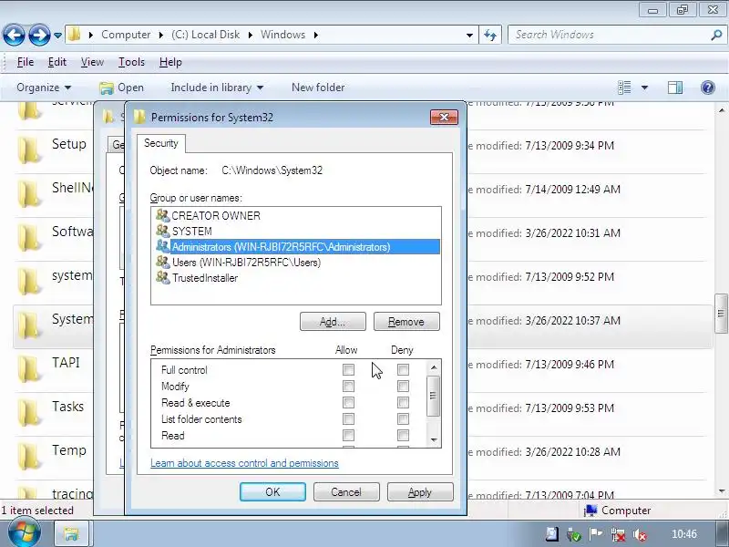Click the Tasks folder icon

click(x=29, y=411)
